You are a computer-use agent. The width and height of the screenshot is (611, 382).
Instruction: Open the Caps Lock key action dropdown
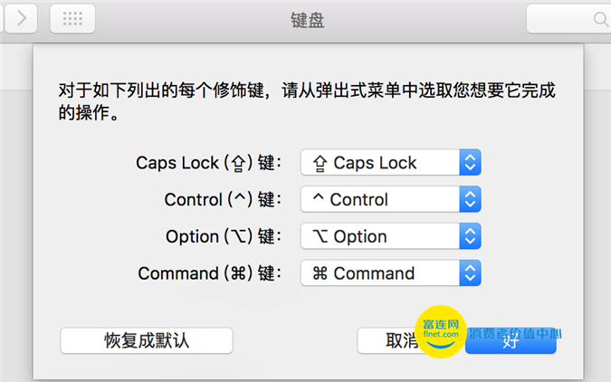coord(390,163)
